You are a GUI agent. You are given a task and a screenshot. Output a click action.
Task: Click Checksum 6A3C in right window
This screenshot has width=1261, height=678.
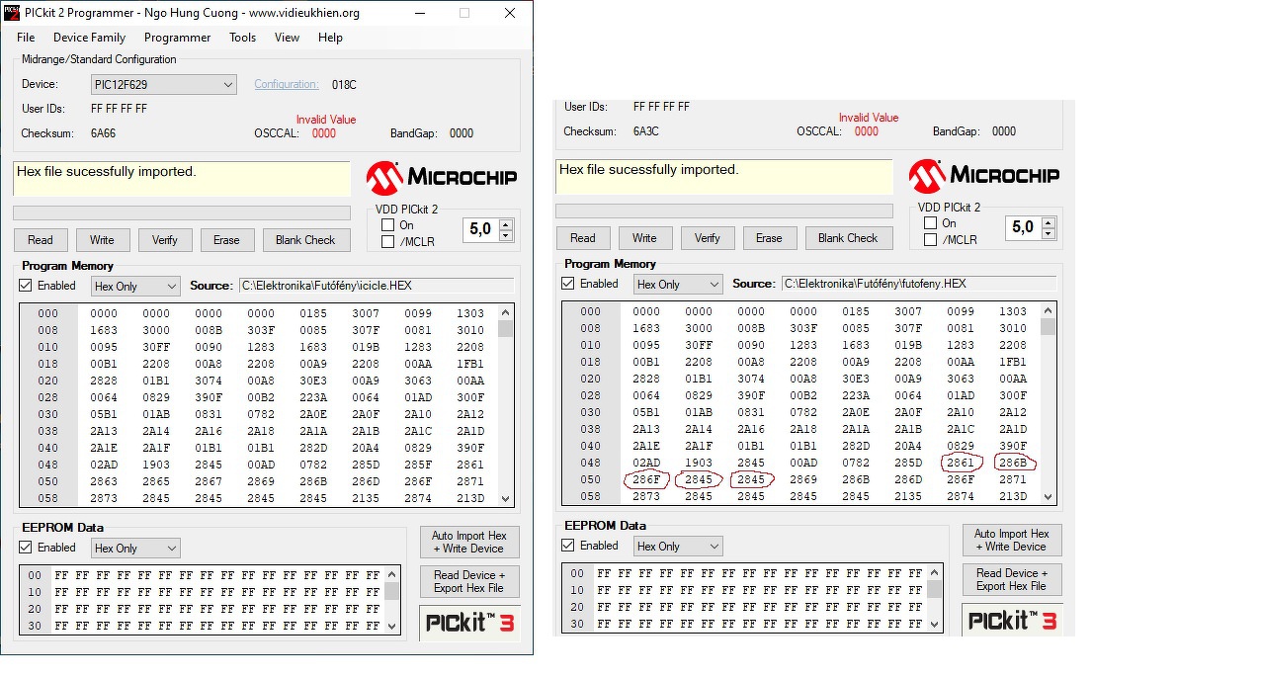tap(646, 131)
